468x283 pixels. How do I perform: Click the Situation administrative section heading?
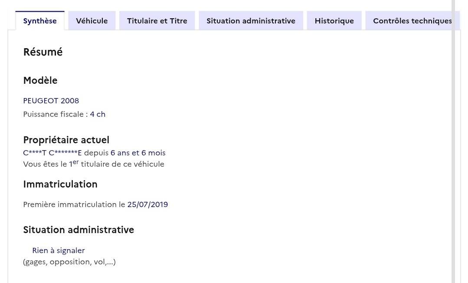79,230
